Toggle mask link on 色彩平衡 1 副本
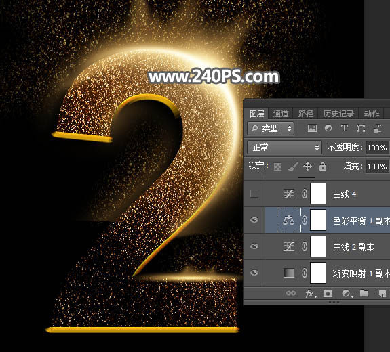390x352 pixels. [304, 220]
